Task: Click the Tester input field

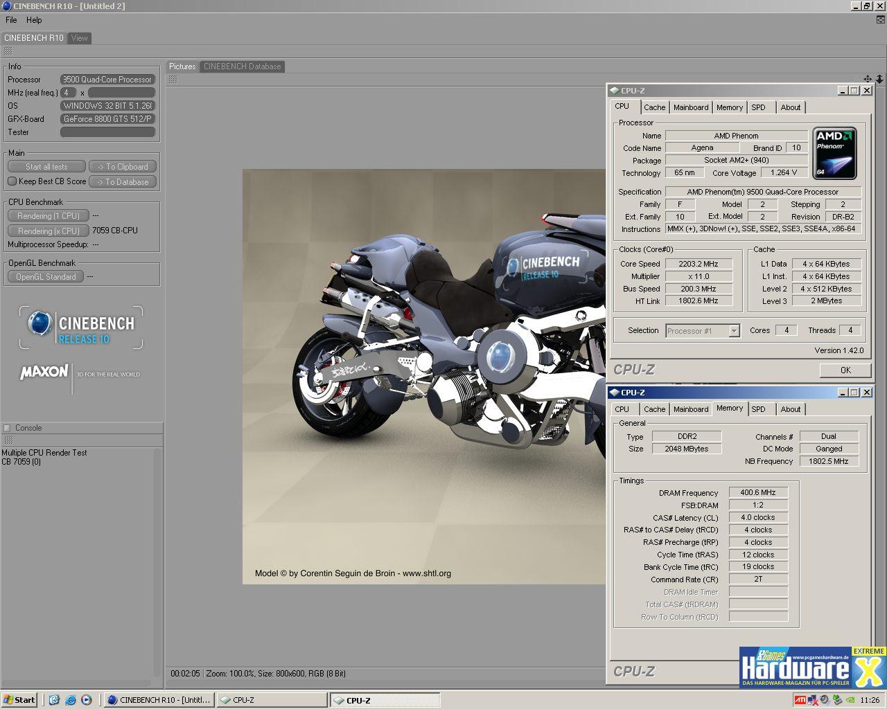Action: tap(107, 132)
